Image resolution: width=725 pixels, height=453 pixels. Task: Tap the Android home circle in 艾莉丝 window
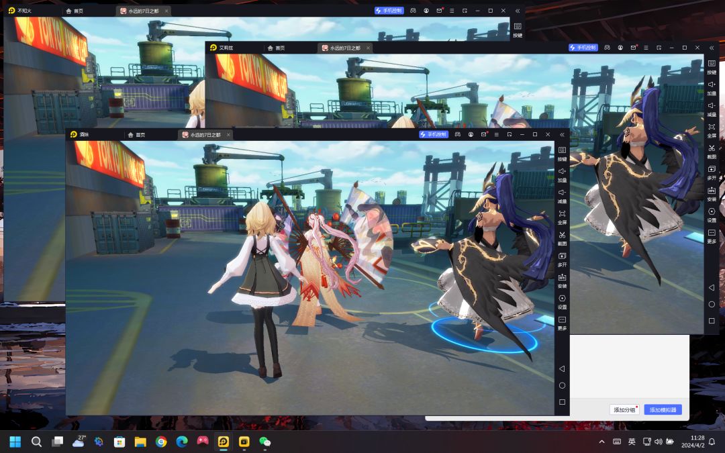712,304
